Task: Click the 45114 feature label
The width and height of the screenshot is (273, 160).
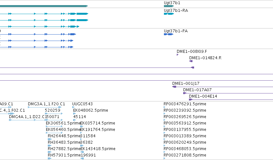Action: click(80, 117)
